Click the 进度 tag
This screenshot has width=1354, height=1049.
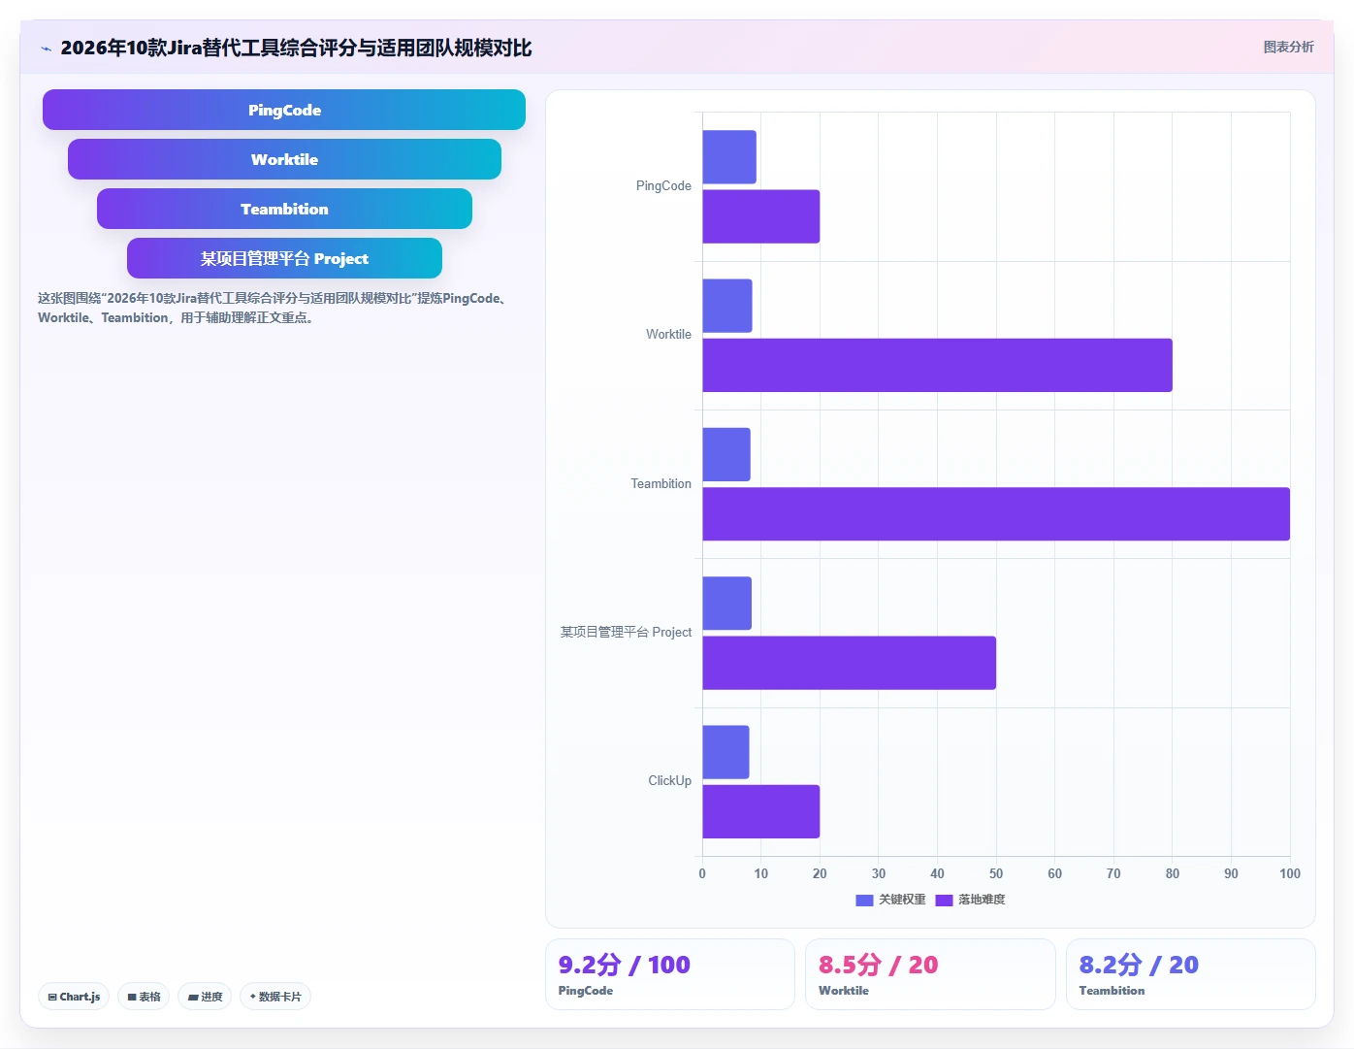(x=205, y=997)
